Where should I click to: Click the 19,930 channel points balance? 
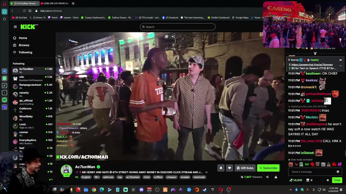point(296,180)
